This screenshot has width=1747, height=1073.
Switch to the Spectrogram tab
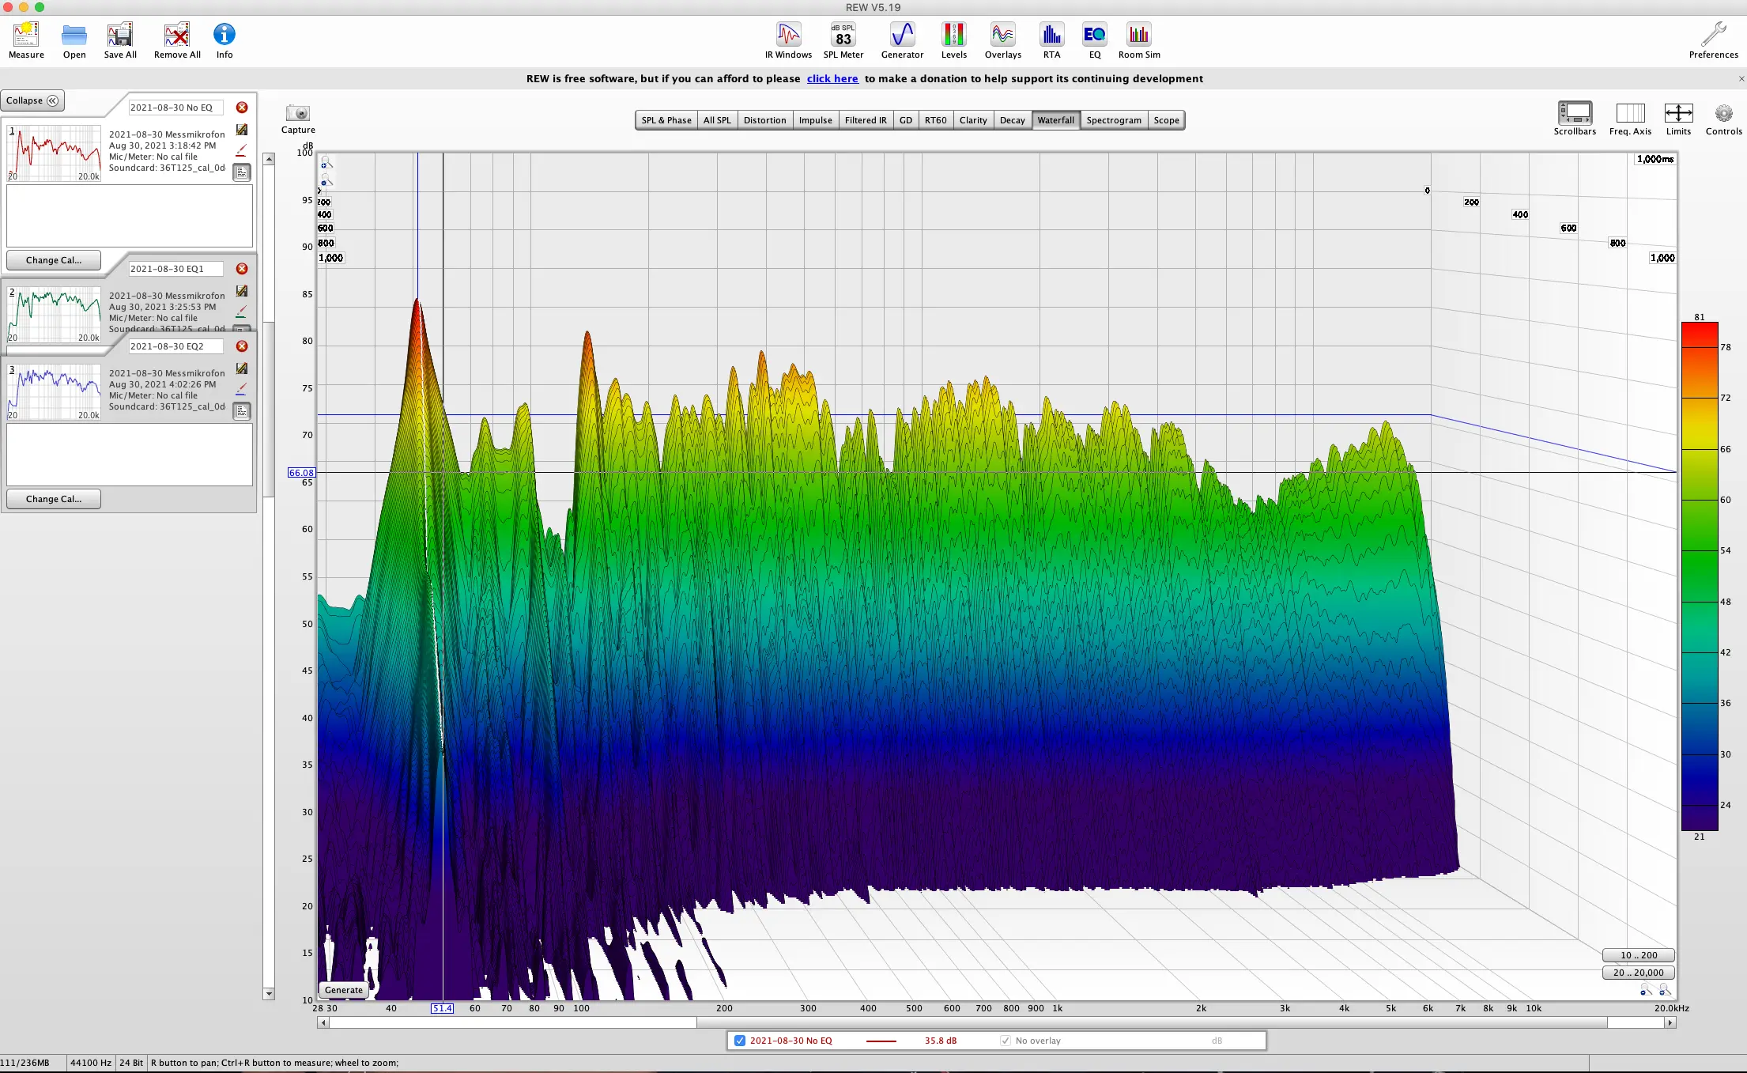coord(1113,120)
